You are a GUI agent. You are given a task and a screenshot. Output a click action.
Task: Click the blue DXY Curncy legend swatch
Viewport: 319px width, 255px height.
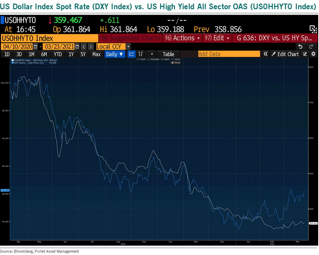12,63
